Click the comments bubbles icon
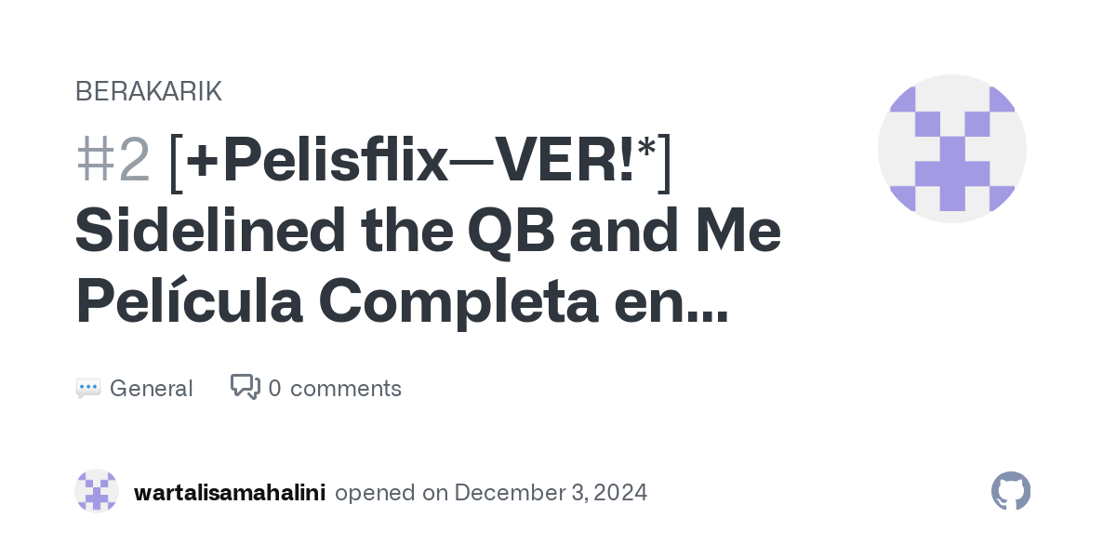The image size is (1116, 558). [246, 387]
